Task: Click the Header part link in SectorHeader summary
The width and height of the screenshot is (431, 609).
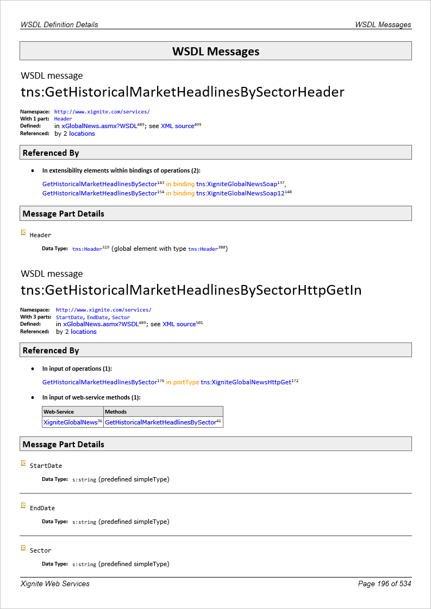Action: pos(63,119)
